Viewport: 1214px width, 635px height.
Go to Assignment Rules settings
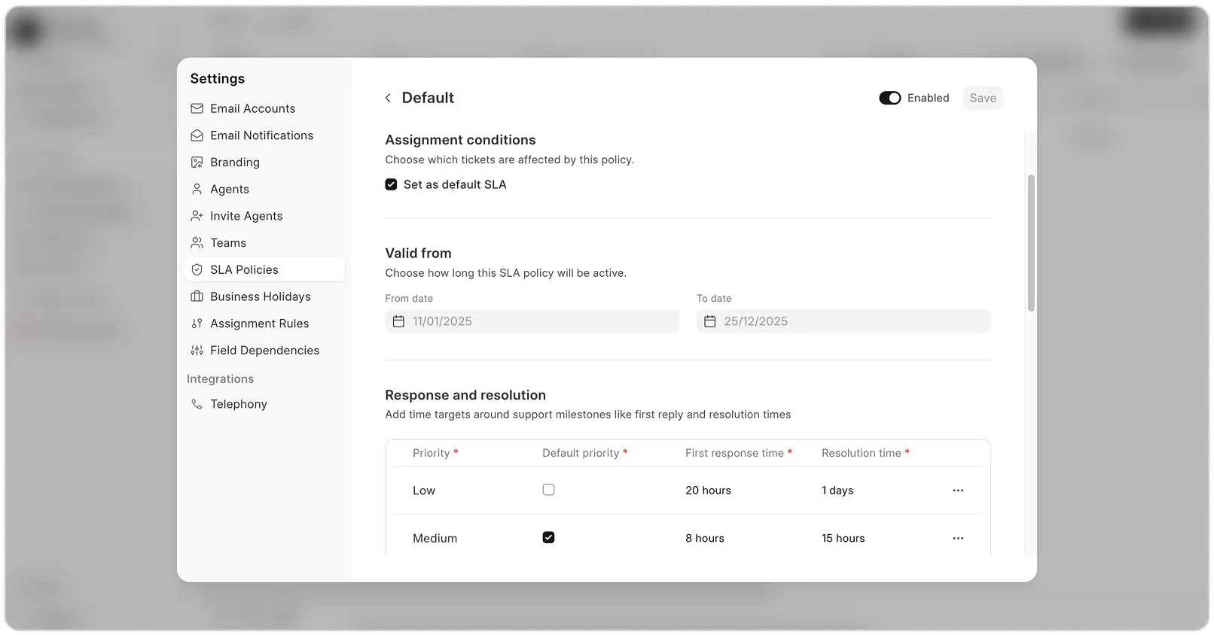[x=259, y=324]
